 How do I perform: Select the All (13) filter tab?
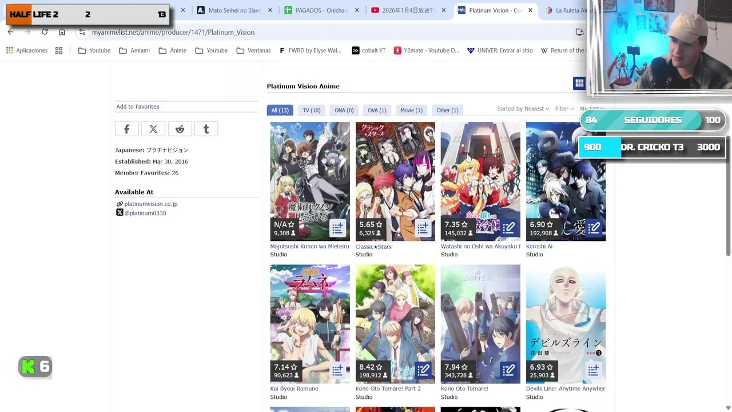pyautogui.click(x=280, y=110)
